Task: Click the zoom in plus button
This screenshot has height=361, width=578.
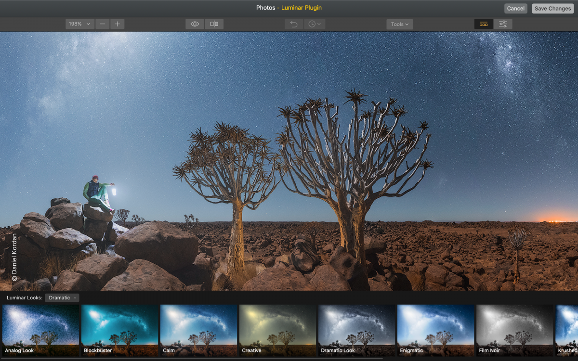Action: [117, 24]
